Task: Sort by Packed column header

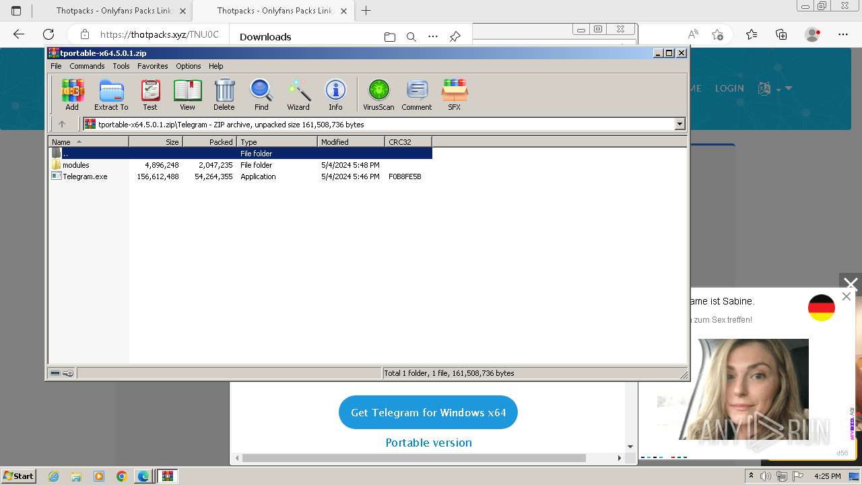Action: tap(209, 141)
